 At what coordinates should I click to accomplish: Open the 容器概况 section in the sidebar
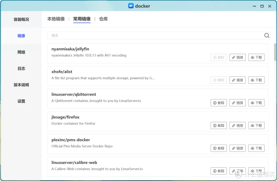21,19
